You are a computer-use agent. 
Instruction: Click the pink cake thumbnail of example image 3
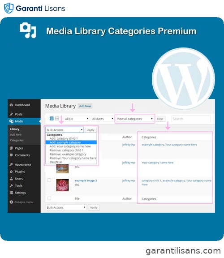coord(63,185)
